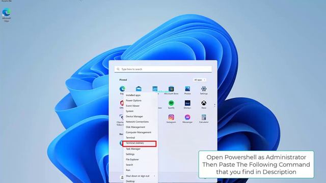The image size is (326, 183).
Task: Open pinned Calculator app
Action: pos(204,119)
